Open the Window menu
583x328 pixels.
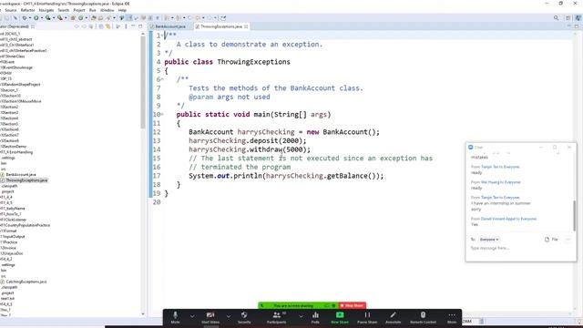point(107,10)
